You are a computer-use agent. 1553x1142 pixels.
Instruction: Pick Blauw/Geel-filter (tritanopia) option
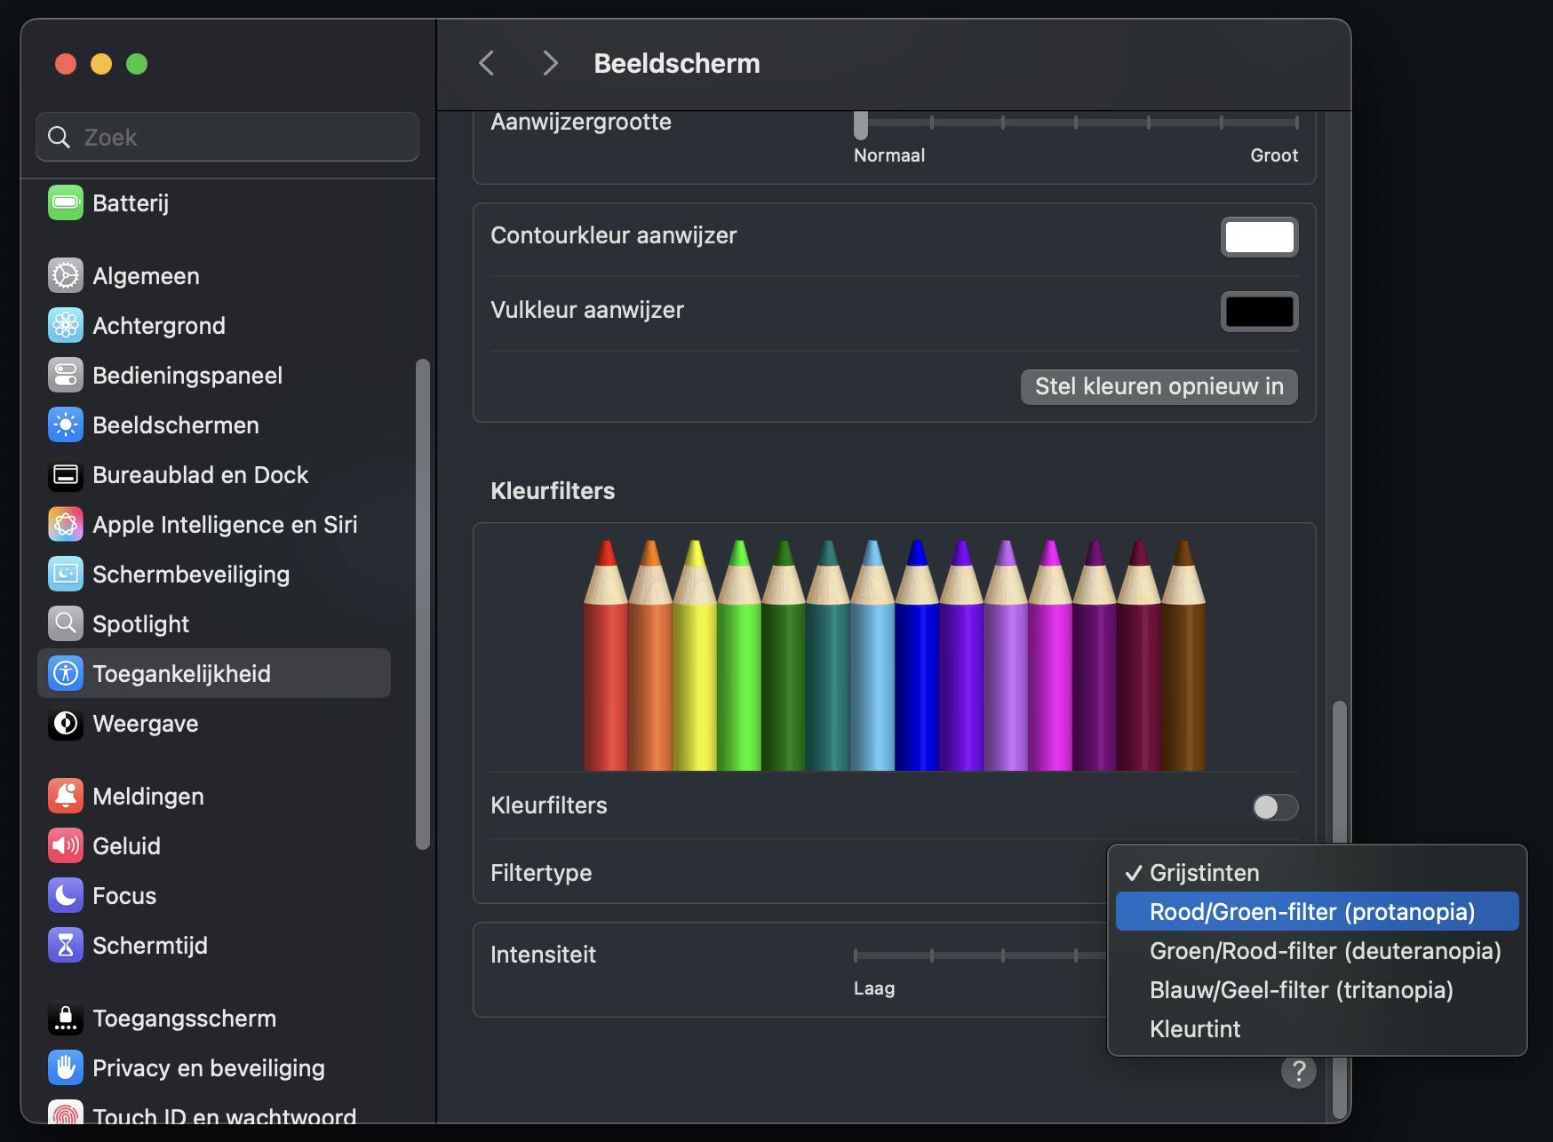1301,990
